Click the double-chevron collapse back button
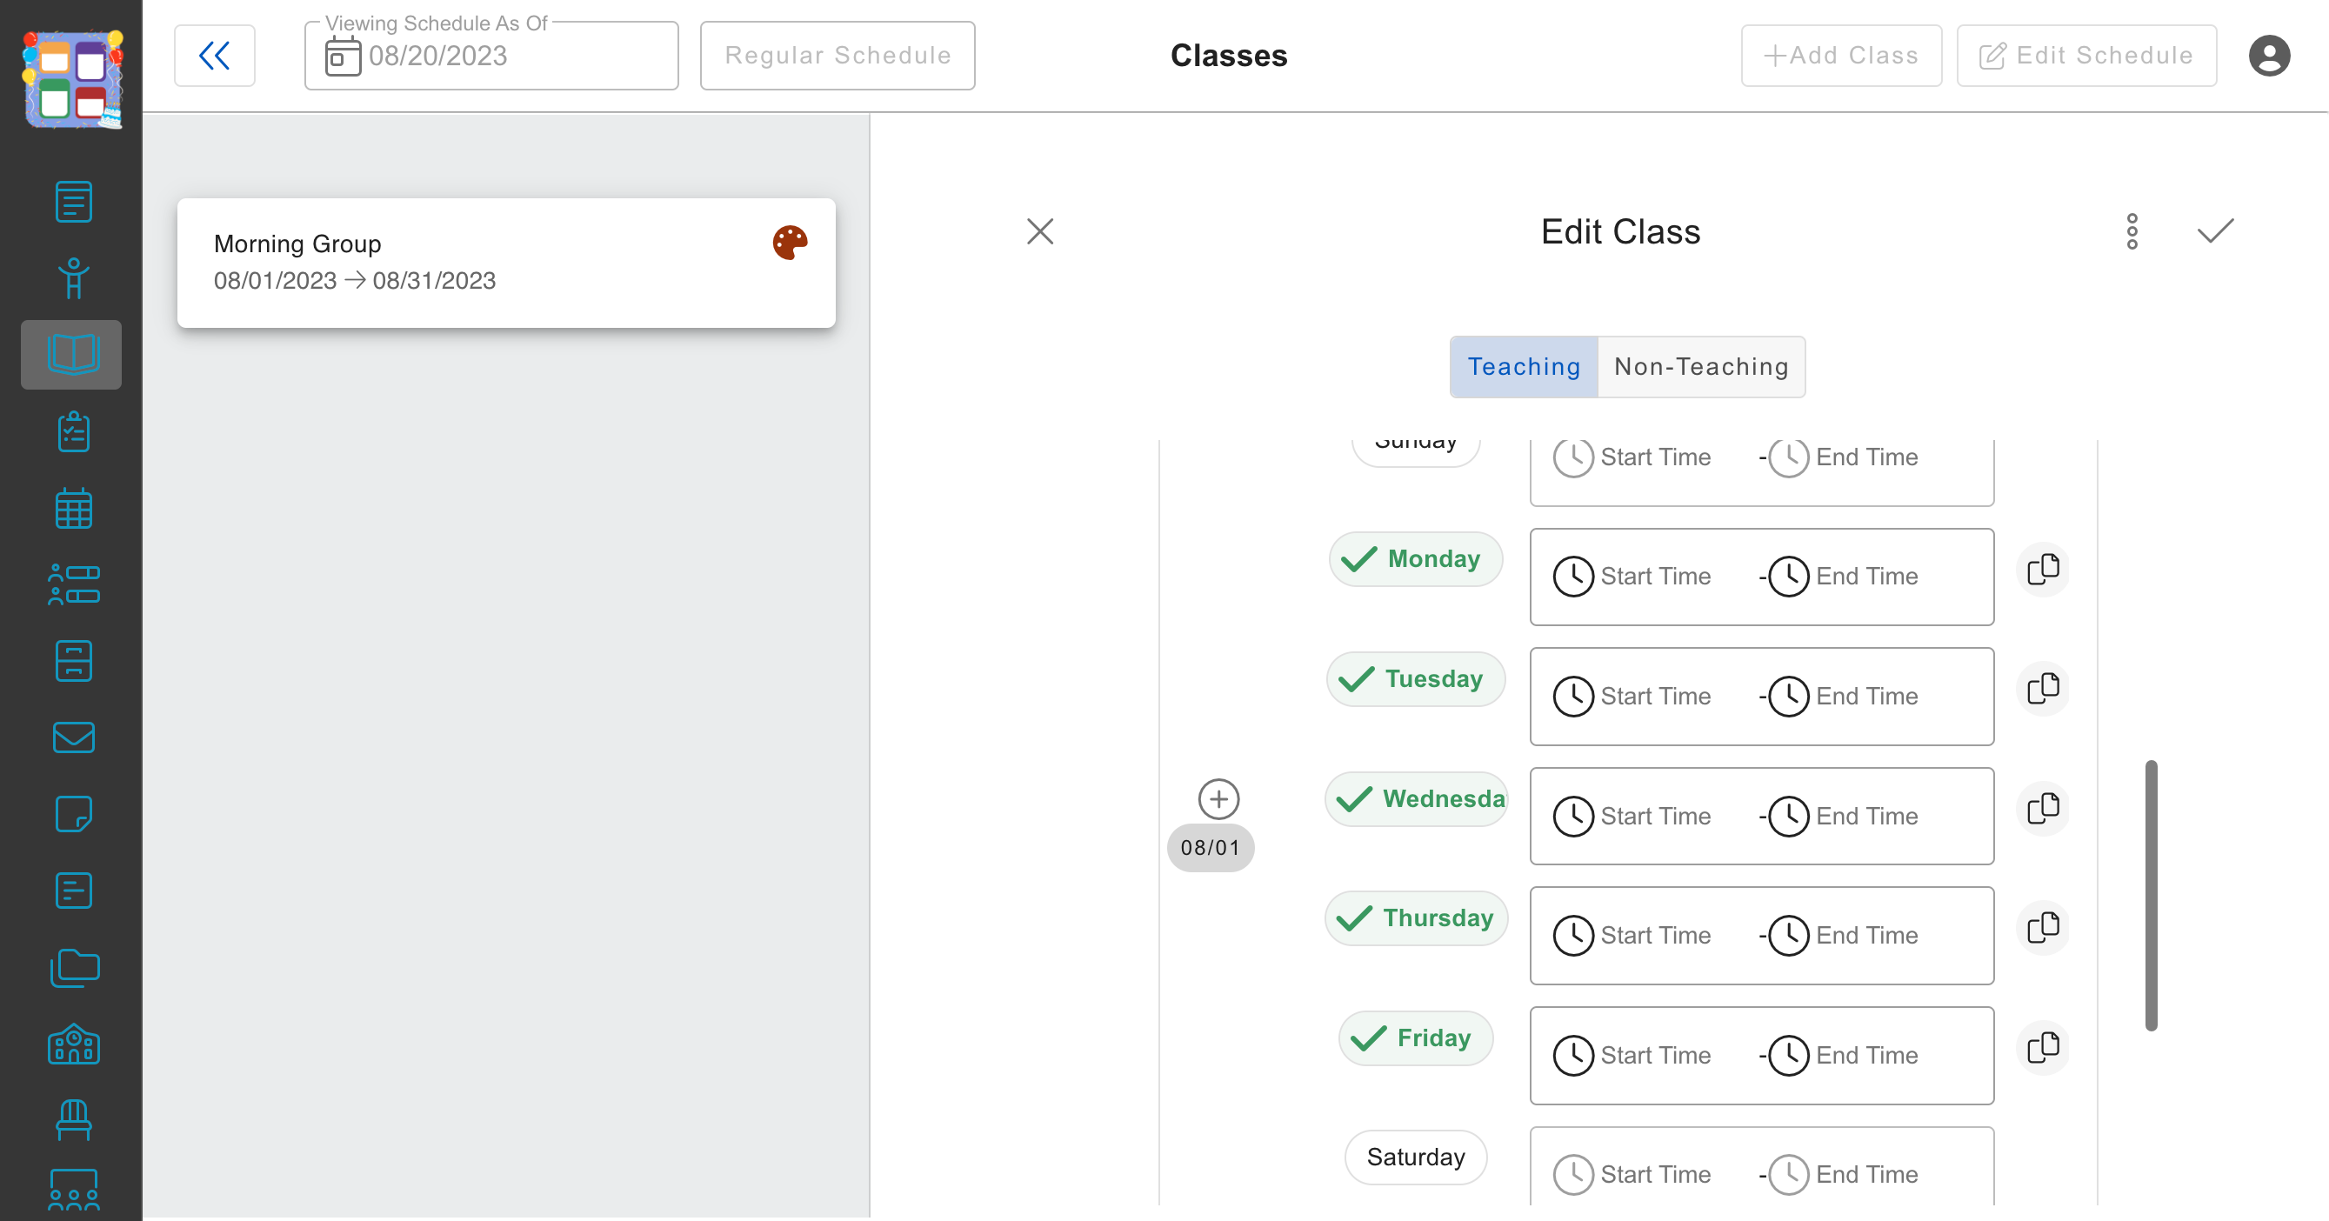Screen dimensions: 2329x1221 coord(214,56)
